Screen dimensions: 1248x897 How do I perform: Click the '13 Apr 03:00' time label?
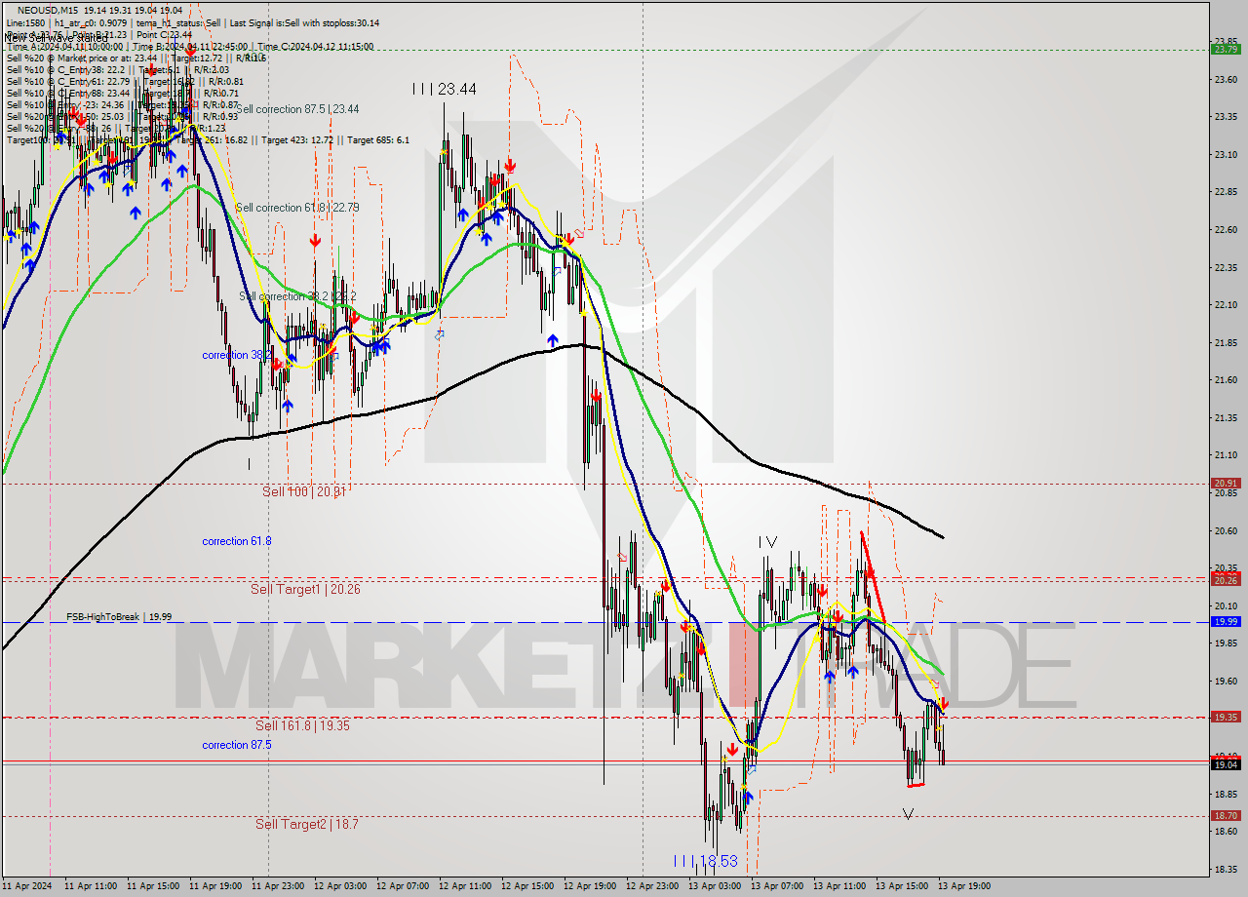(x=716, y=886)
